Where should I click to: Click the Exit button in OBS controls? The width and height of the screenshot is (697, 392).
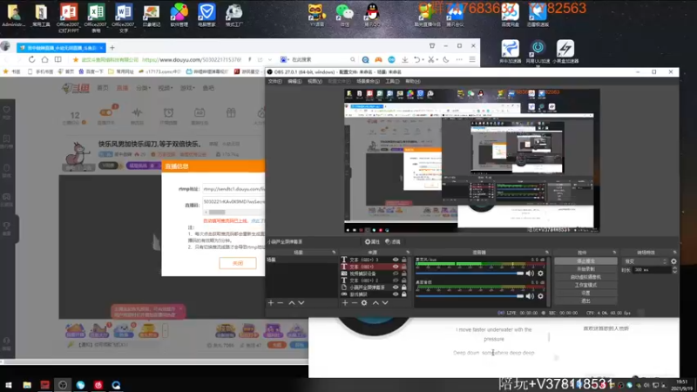coord(585,301)
